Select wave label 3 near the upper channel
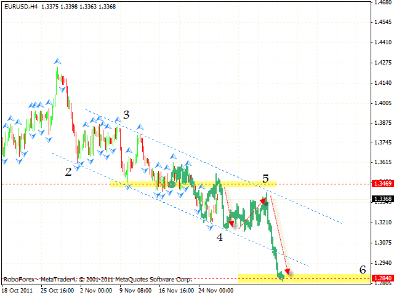 (126, 114)
